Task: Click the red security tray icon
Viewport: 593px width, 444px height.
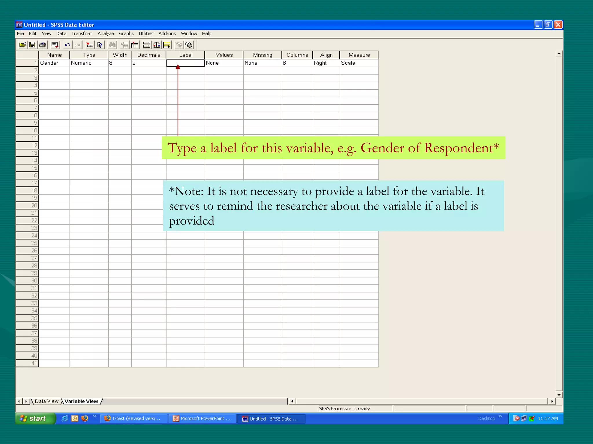Action: coord(516,418)
